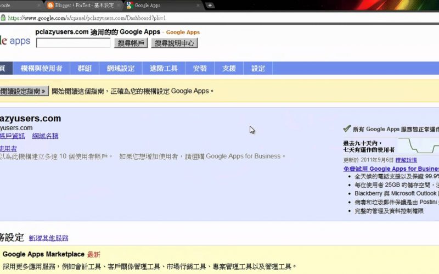Select the 進階工具 tab
The height and width of the screenshot is (274, 439).
point(164,69)
